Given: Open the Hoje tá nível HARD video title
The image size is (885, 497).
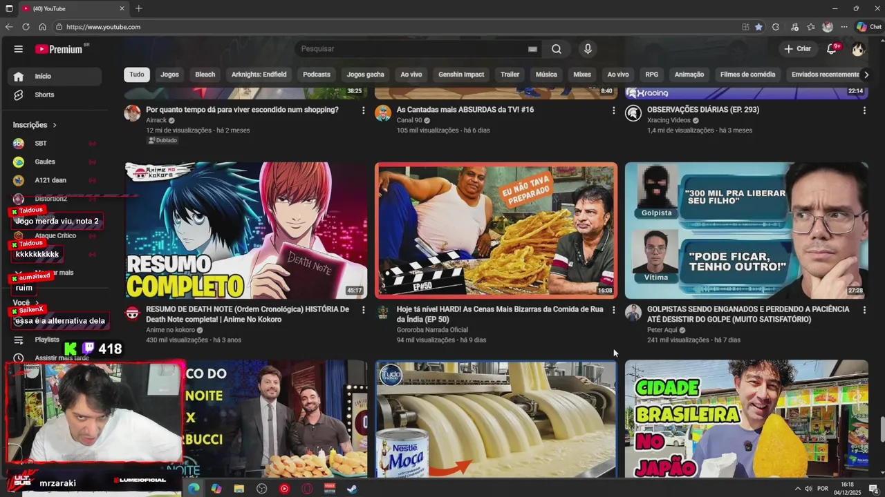Looking at the screenshot, I should (x=500, y=314).
